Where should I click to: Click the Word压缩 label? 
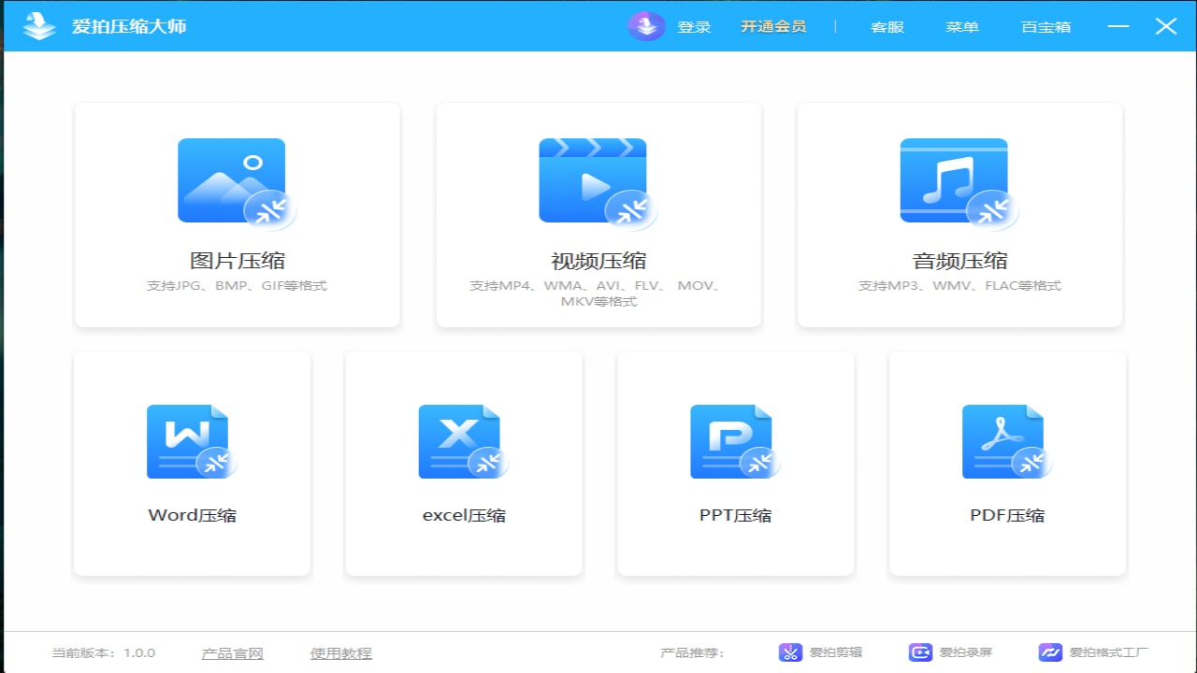[x=192, y=515]
